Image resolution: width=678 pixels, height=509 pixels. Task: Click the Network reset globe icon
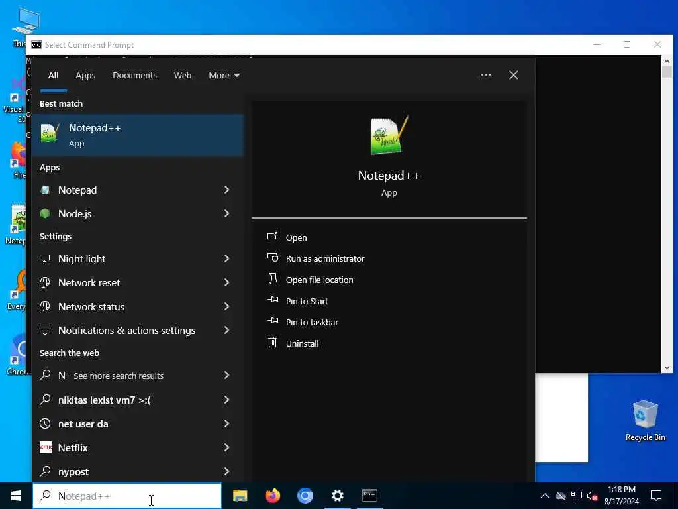[45, 282]
